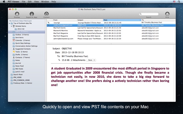Open the Edit menu
This screenshot has width=183, height=114.
click(x=30, y=1)
